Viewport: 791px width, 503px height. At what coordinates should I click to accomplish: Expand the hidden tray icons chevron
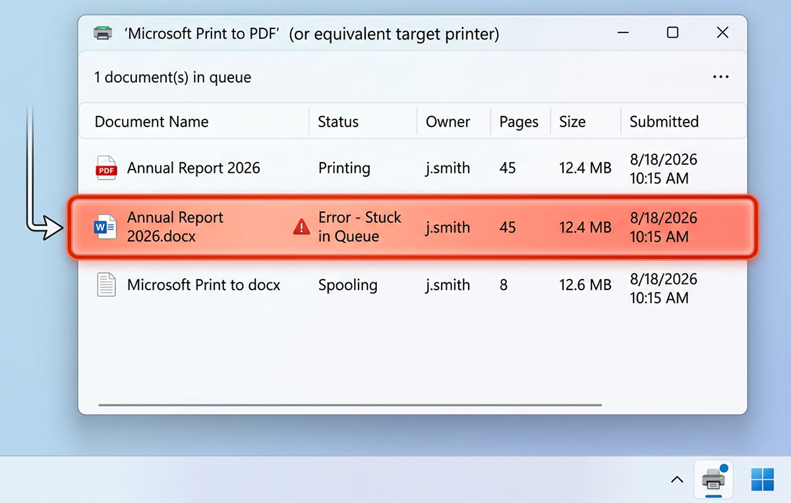point(677,480)
